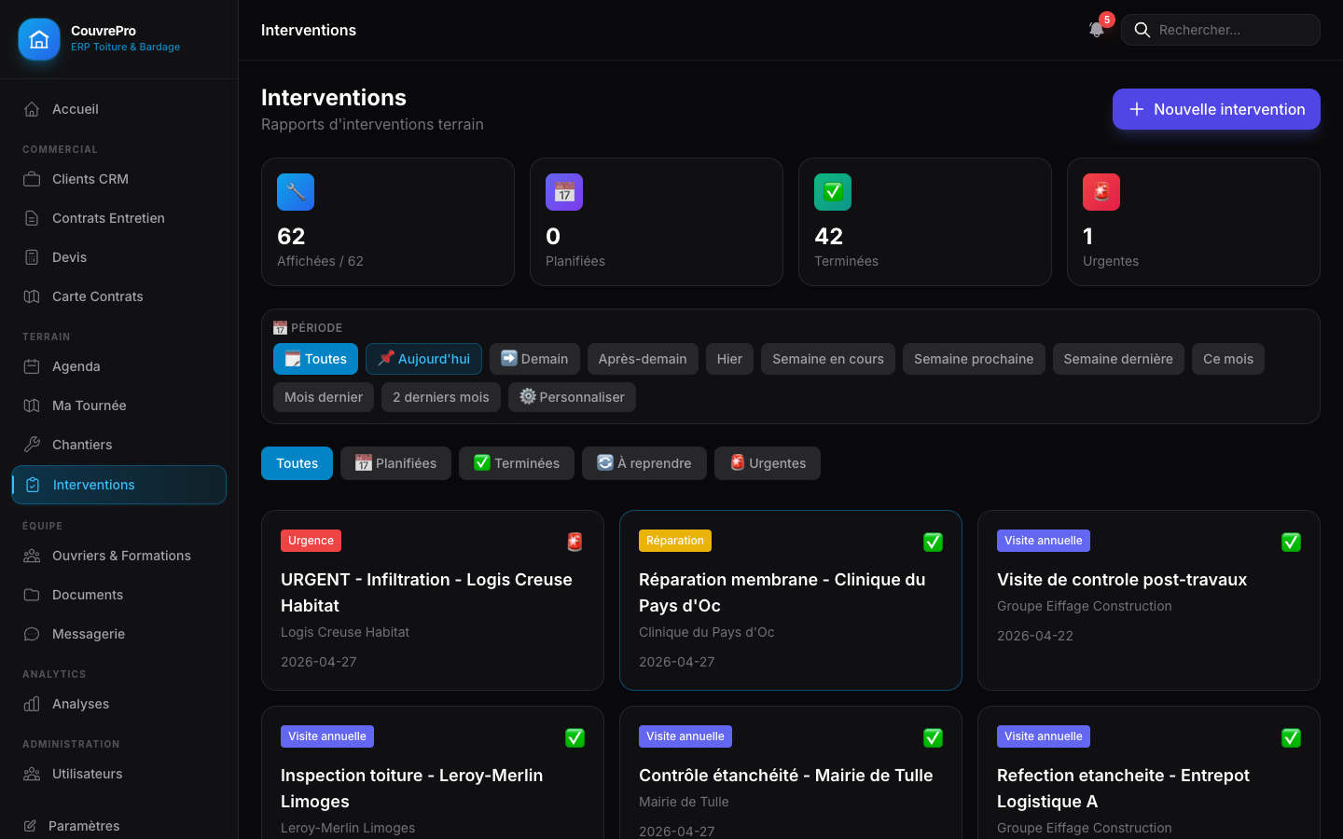The width and height of the screenshot is (1343, 839).
Task: Click the Rechercher search field
Action: (x=1220, y=30)
